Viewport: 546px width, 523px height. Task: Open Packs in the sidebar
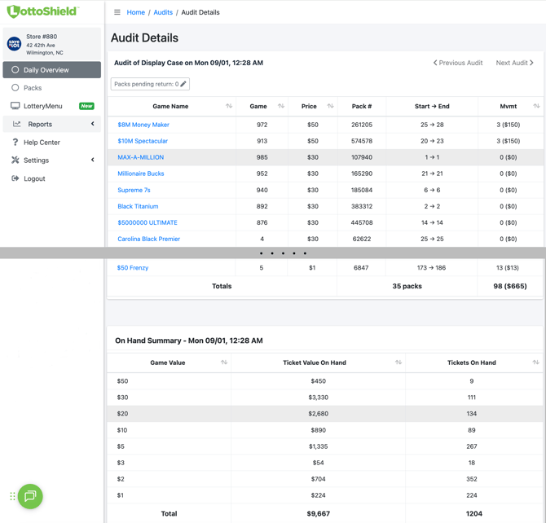pyautogui.click(x=33, y=88)
